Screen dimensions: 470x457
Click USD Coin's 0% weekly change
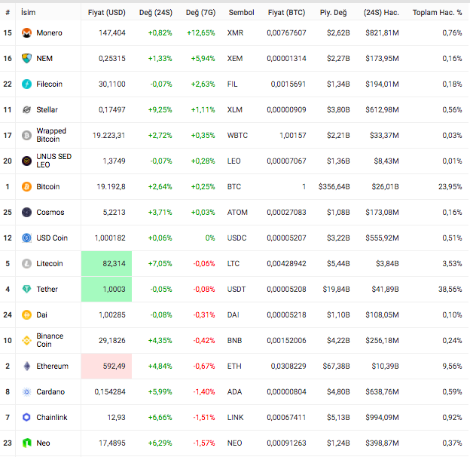point(210,238)
